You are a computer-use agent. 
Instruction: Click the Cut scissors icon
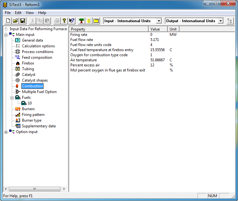click(32, 21)
